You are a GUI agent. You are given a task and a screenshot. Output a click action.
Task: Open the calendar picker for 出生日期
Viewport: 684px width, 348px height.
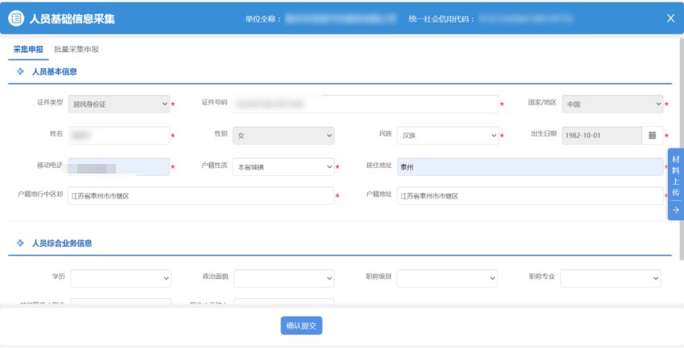click(653, 136)
